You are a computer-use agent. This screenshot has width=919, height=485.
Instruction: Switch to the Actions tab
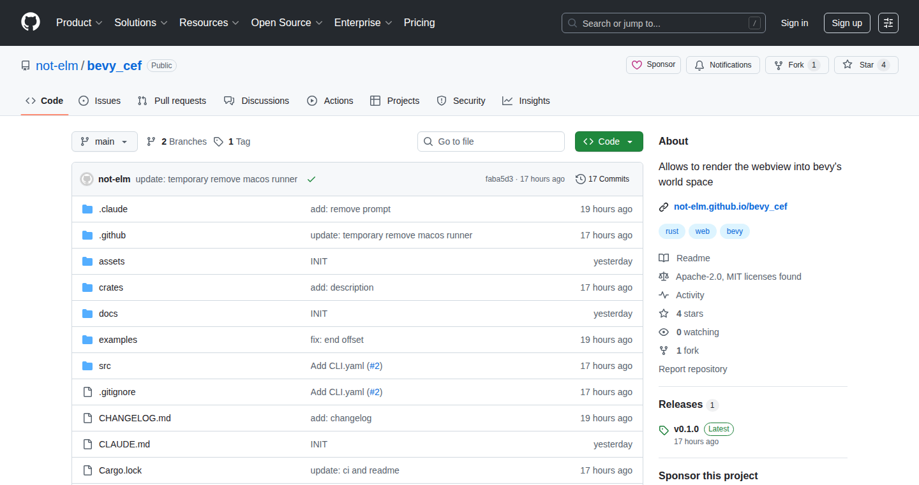[x=330, y=101]
